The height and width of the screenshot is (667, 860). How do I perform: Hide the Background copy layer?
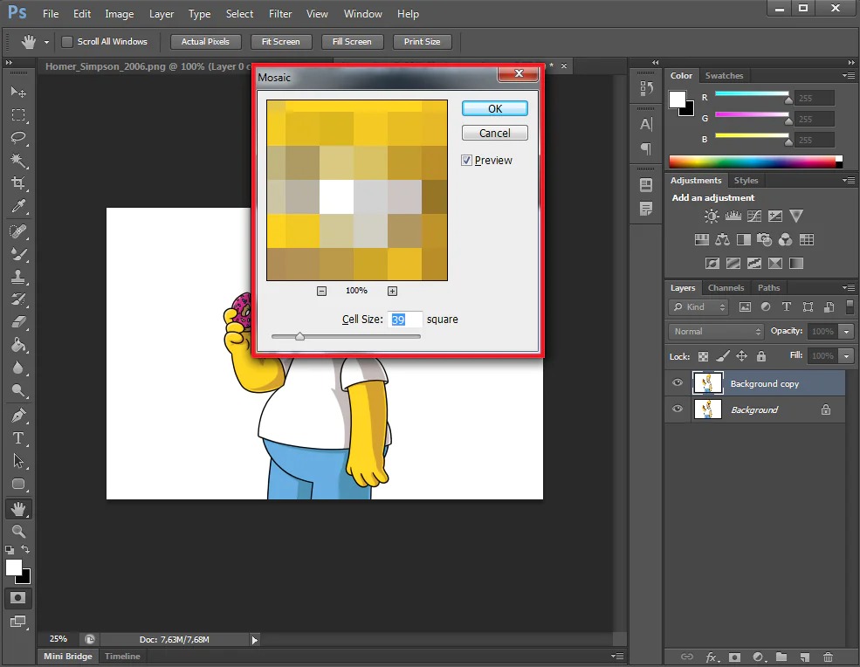click(678, 383)
